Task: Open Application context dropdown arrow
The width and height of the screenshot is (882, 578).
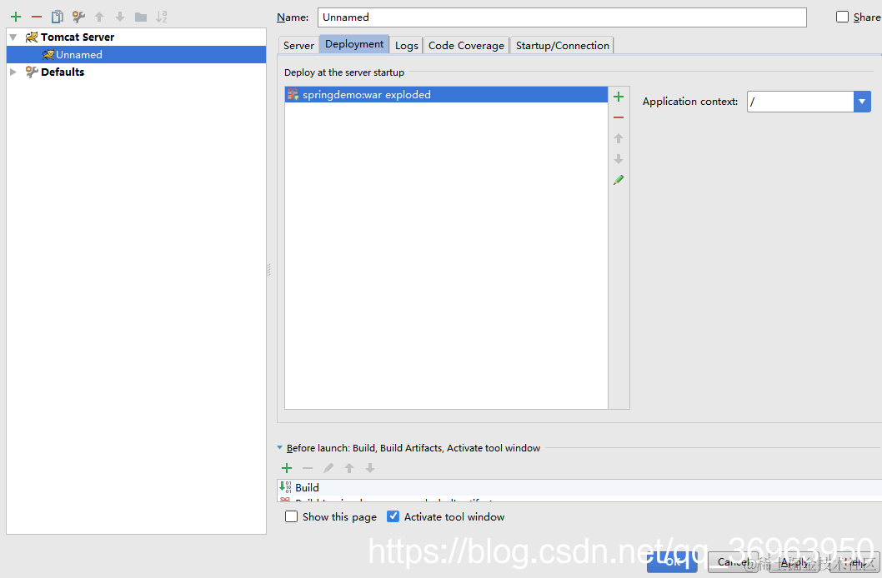Action: [x=862, y=102]
